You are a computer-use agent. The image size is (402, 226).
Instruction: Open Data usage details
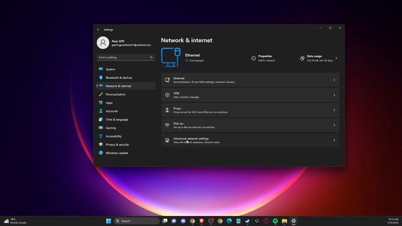tap(318, 58)
